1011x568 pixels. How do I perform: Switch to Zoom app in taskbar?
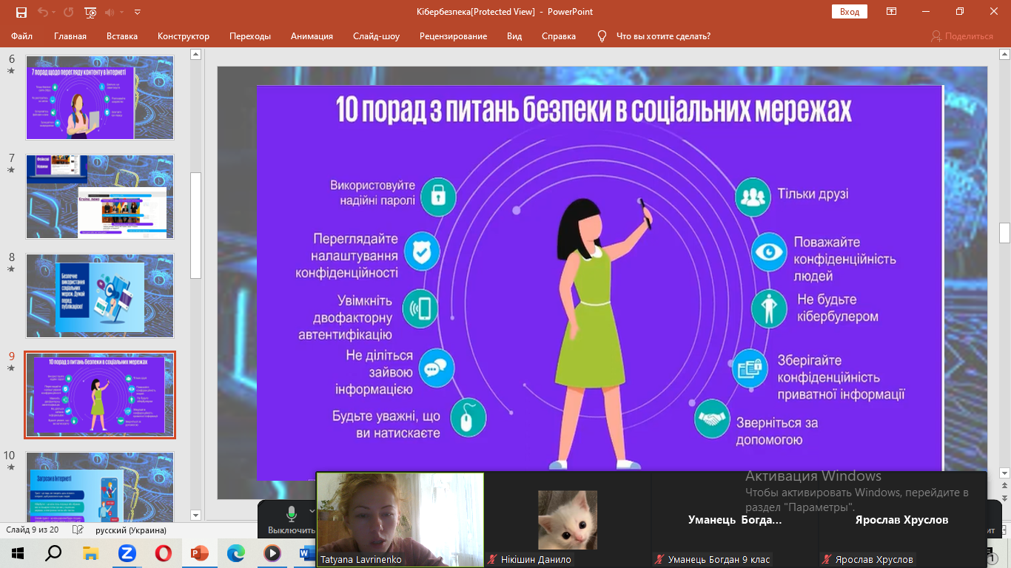point(127,552)
